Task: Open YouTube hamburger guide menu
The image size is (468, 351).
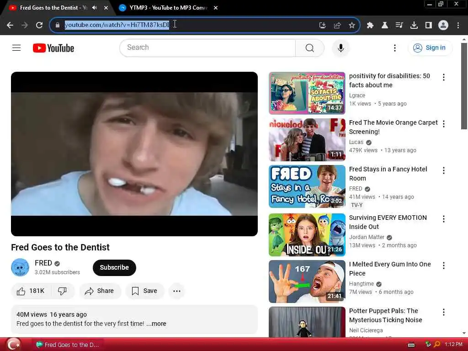Action: tap(16, 48)
